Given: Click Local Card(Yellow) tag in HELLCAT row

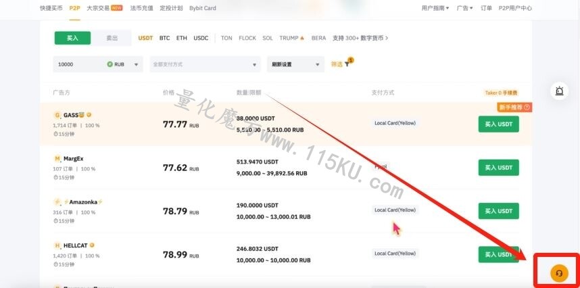Looking at the screenshot, I should [x=395, y=254].
